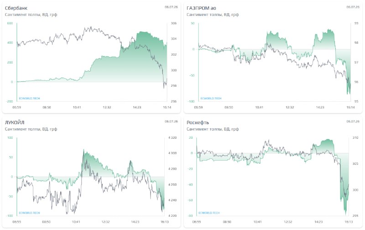Viewport: 365px width, 230px height.
Task: Click ECWORLD.TECH watermark in ЛУКОЙЛ chart
Action: point(29,213)
